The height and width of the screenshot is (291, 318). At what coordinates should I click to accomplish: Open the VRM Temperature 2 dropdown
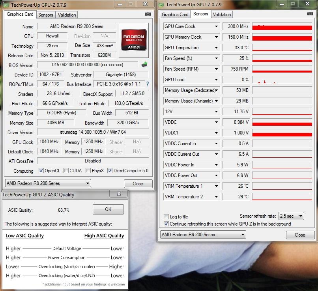(x=216, y=197)
